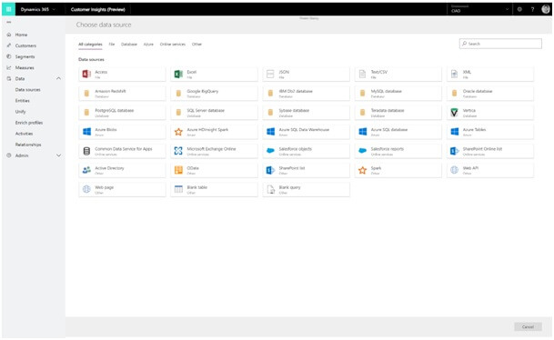Switch to the All categories tab
The width and height of the screenshot is (554, 340).
[90, 45]
